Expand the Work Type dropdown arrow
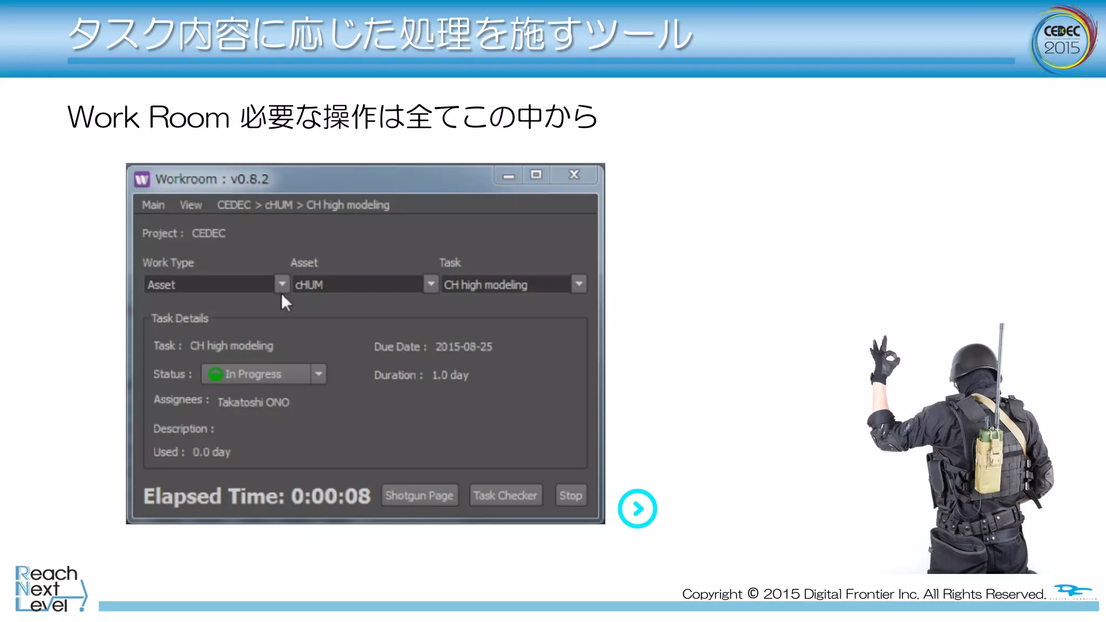The height and width of the screenshot is (622, 1106). coord(282,283)
